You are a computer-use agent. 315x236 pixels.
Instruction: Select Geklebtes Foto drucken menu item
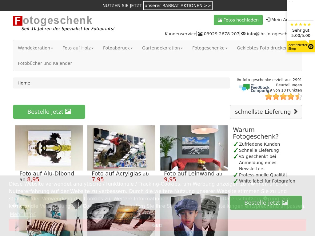[261, 48]
